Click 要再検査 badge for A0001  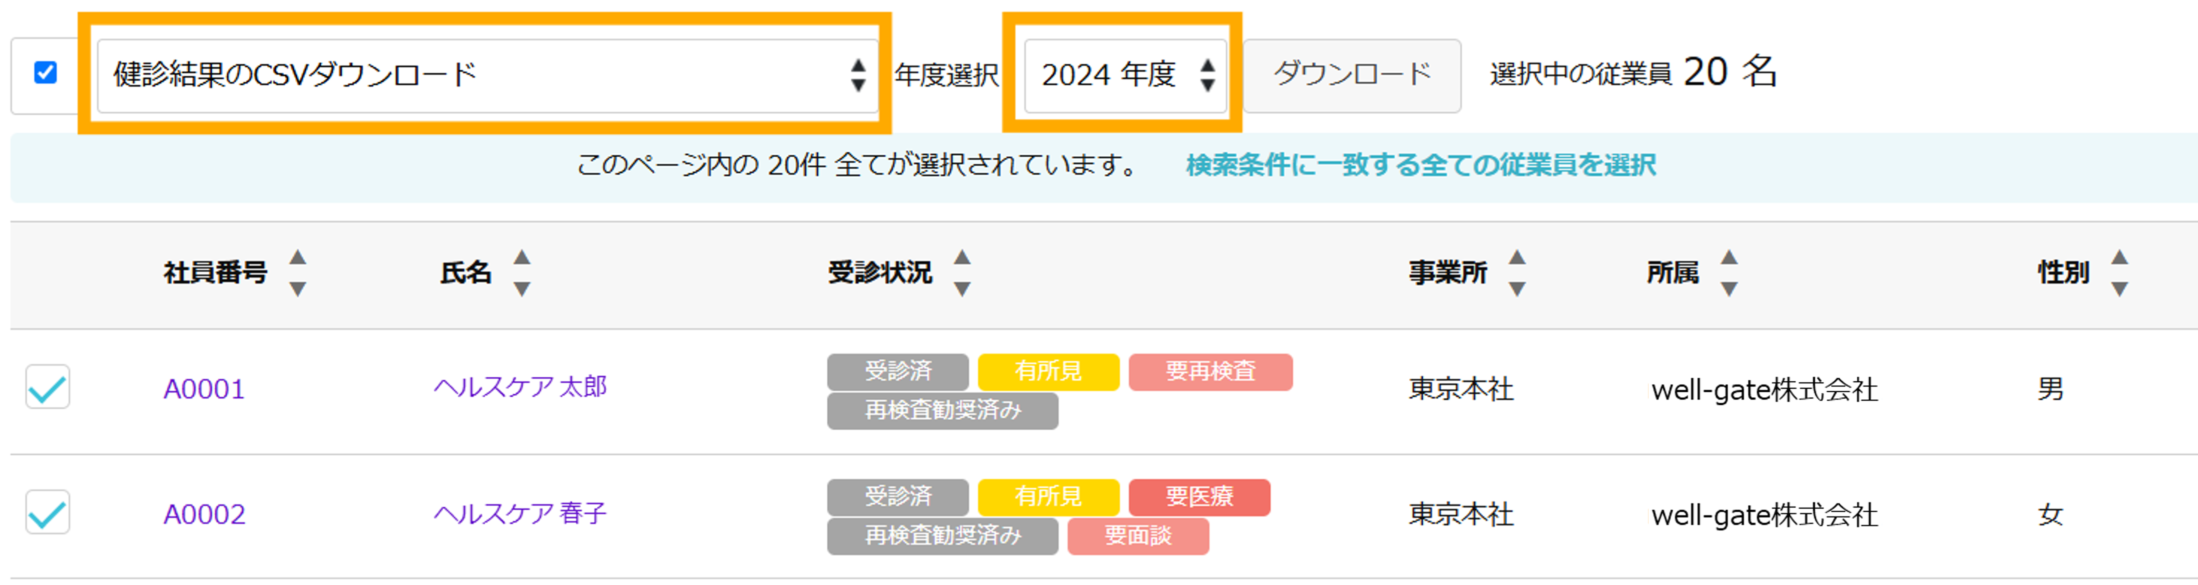pyautogui.click(x=1210, y=372)
